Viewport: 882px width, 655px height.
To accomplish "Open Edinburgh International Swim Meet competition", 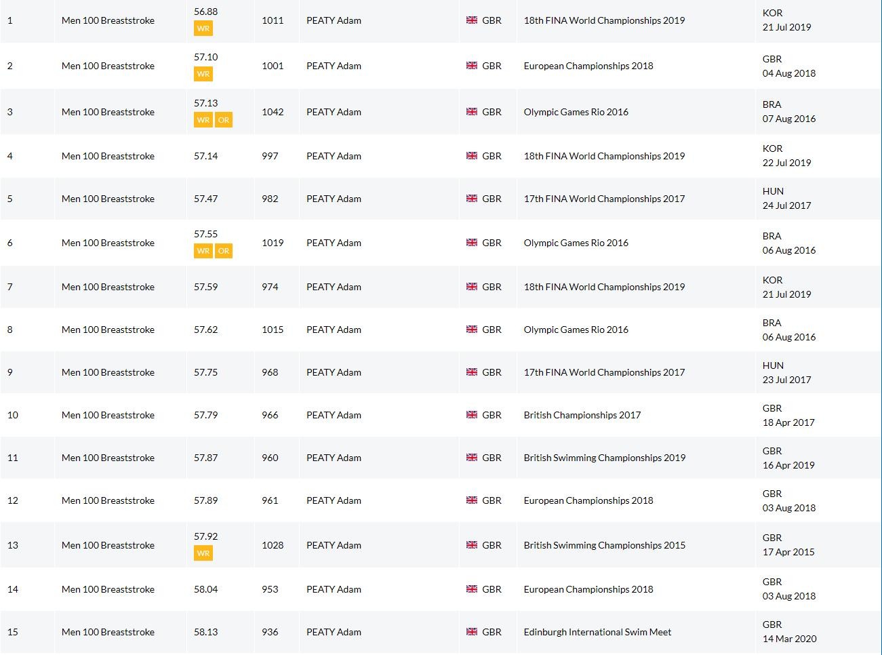I will coord(597,632).
